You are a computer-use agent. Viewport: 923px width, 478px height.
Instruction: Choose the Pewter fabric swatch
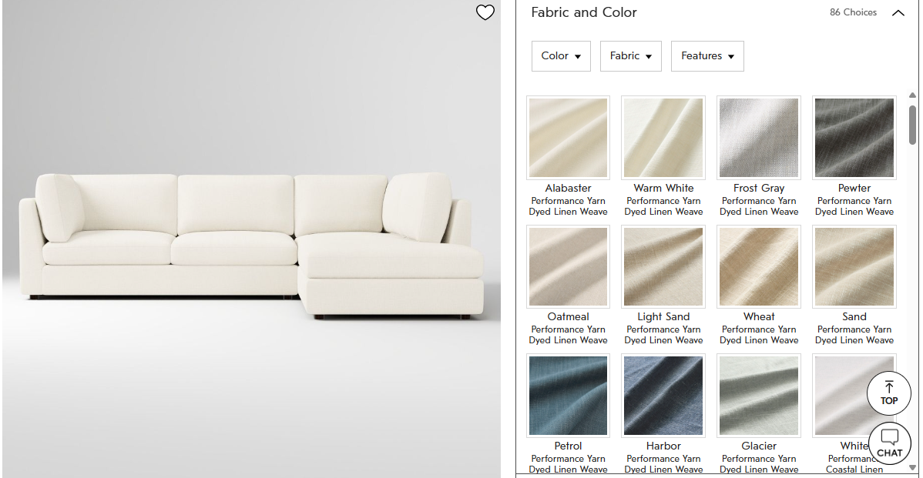pos(854,138)
